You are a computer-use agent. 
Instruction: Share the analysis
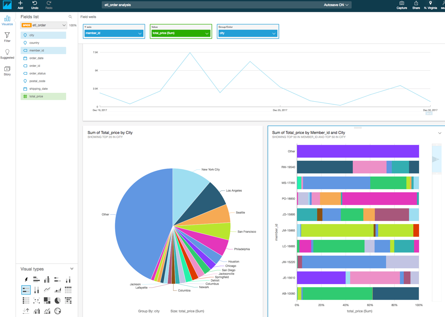(x=416, y=5)
